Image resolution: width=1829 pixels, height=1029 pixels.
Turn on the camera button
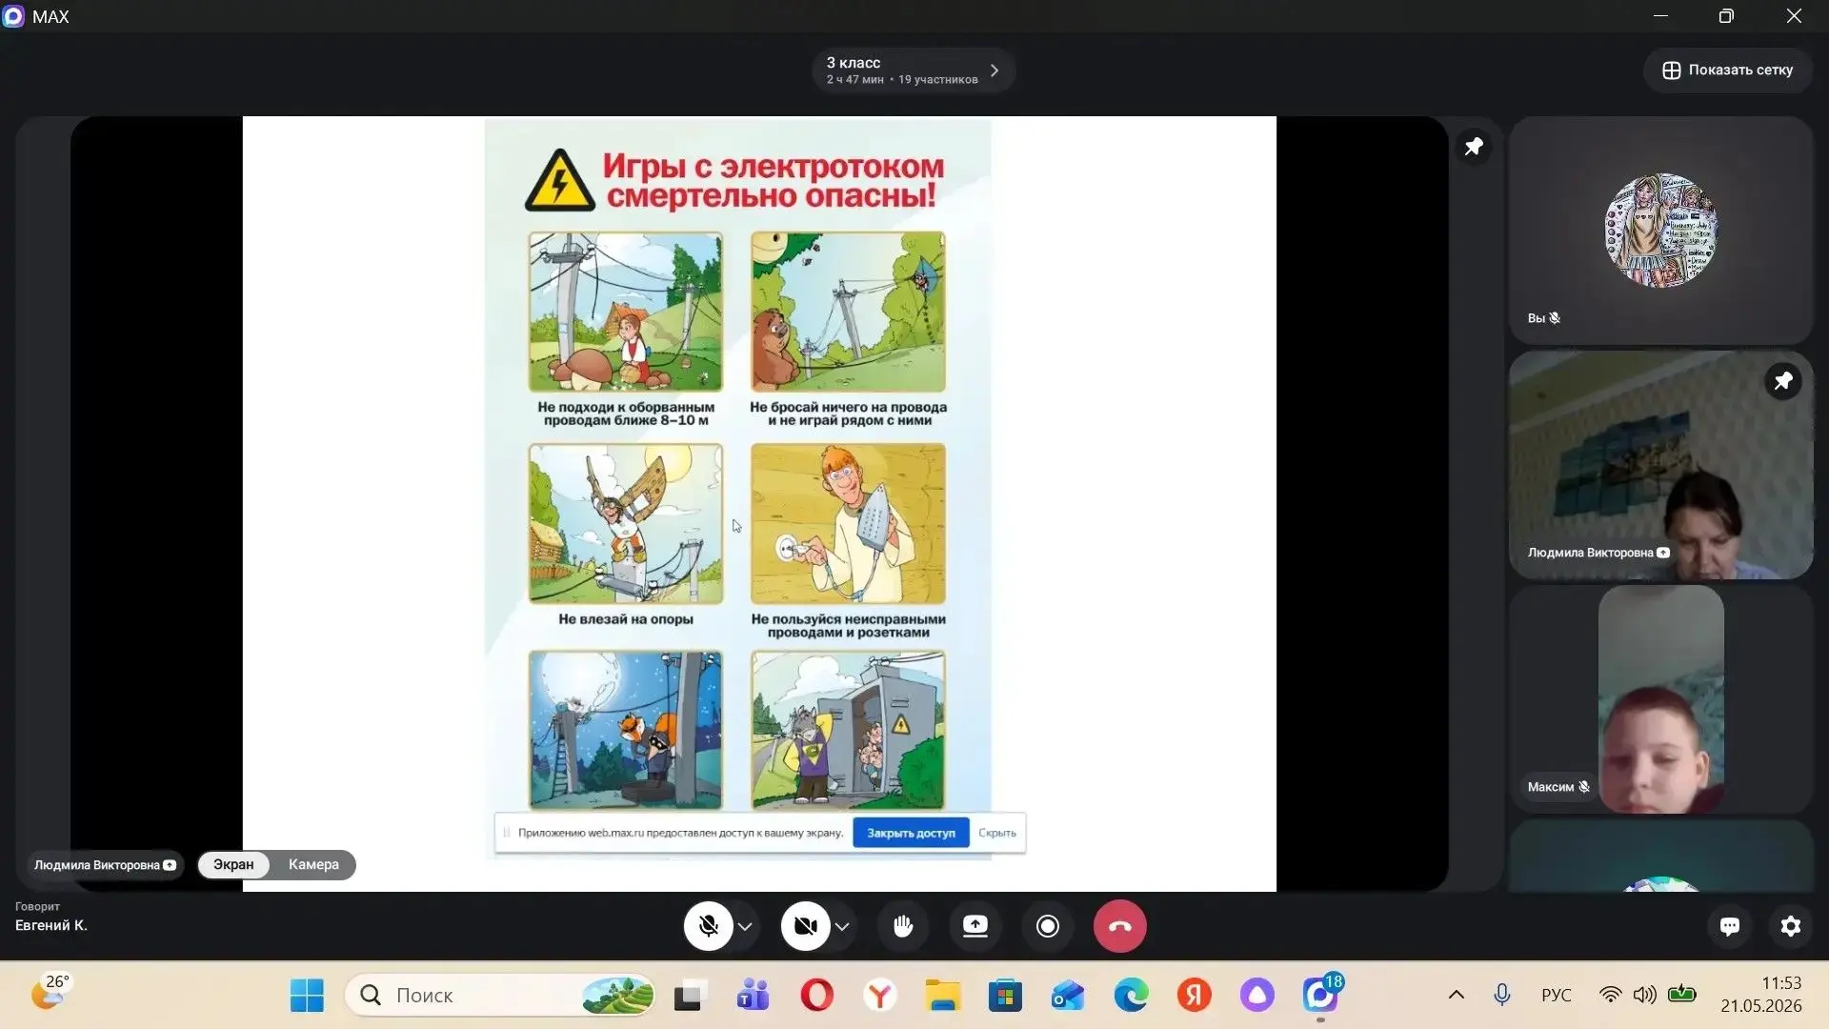point(805,925)
